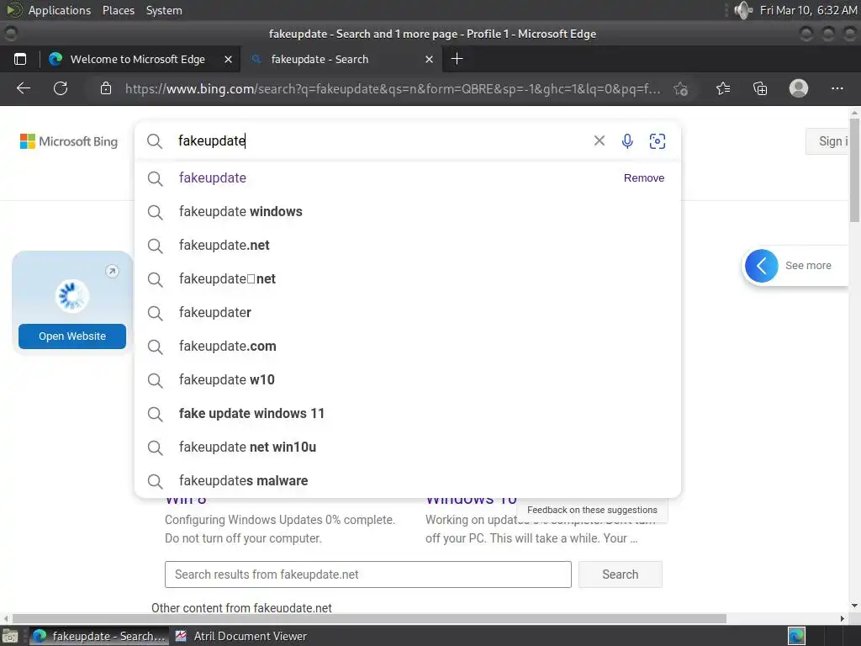Screen dimensions: 861x646
Task: Open the tab actions menu icon
Action: (x=20, y=59)
